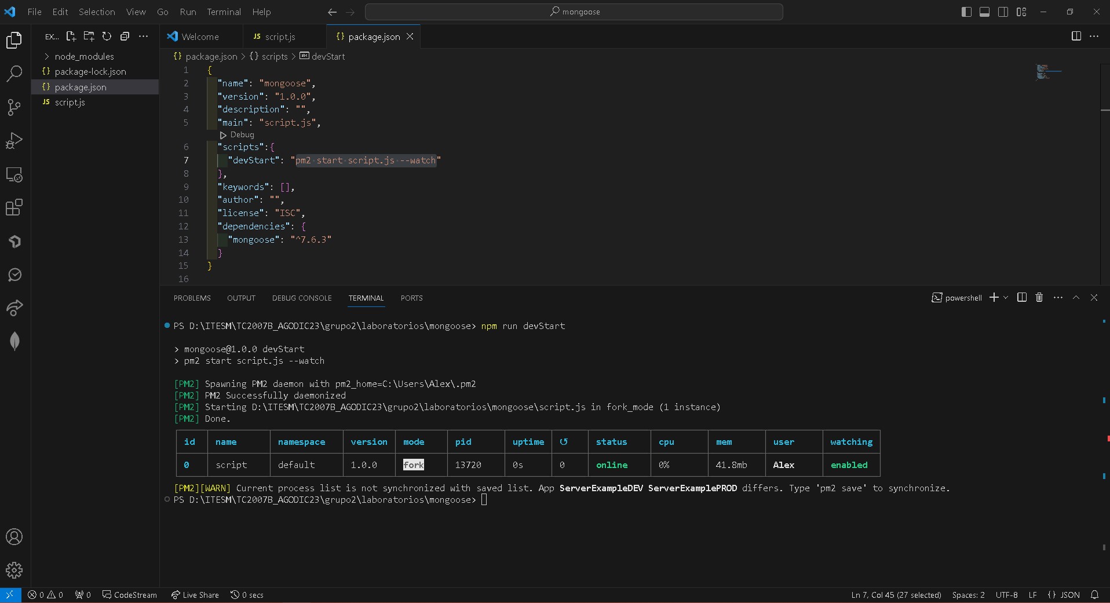Open the new terminal launch profile dropdown
The width and height of the screenshot is (1110, 603).
pos(1006,297)
